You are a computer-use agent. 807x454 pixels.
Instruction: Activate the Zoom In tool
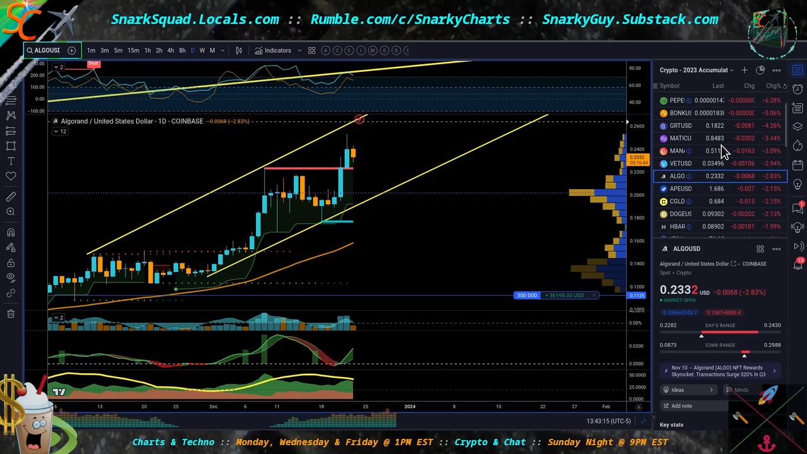11,212
